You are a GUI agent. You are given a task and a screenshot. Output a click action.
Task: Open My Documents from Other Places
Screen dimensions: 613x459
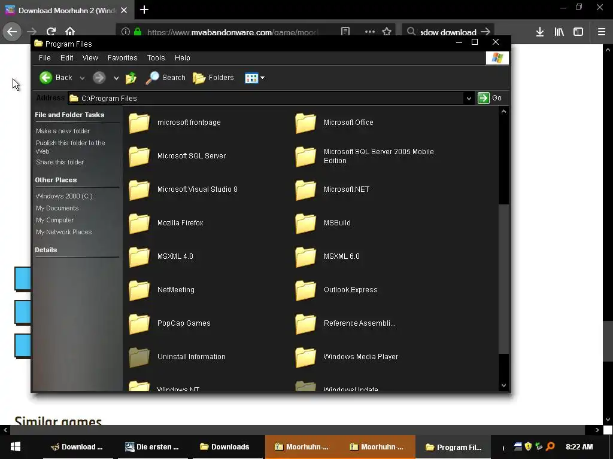pyautogui.click(x=57, y=208)
